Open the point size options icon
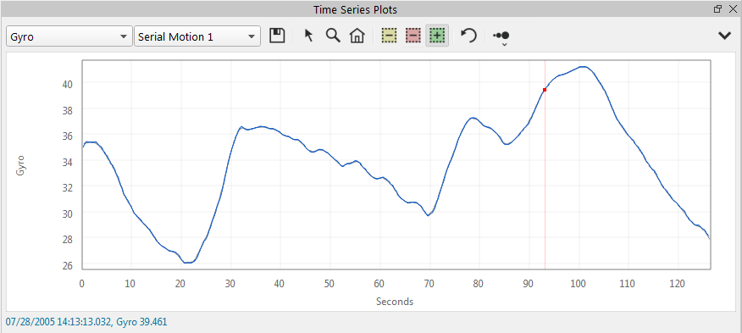 pos(501,35)
